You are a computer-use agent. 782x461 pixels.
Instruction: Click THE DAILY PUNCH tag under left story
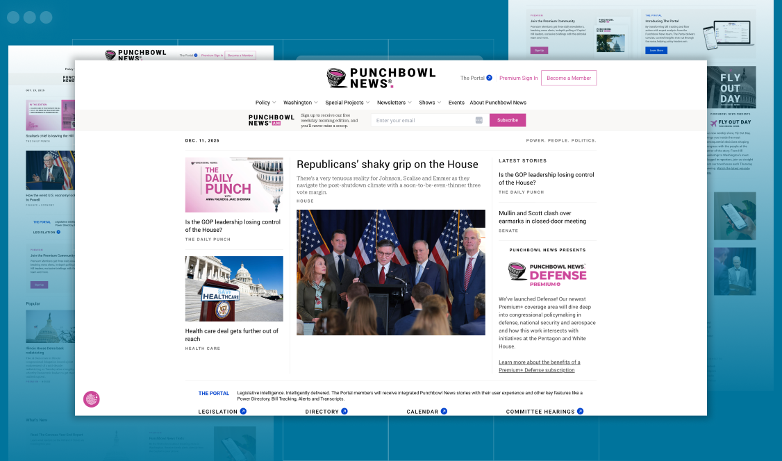point(208,240)
